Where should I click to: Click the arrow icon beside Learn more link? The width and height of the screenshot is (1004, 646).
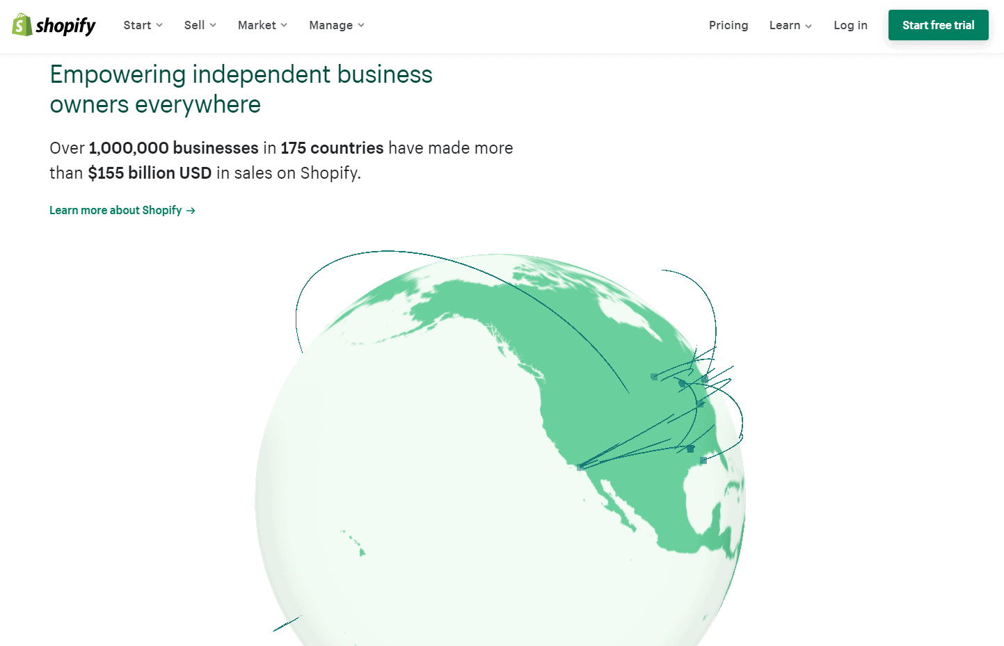[191, 210]
